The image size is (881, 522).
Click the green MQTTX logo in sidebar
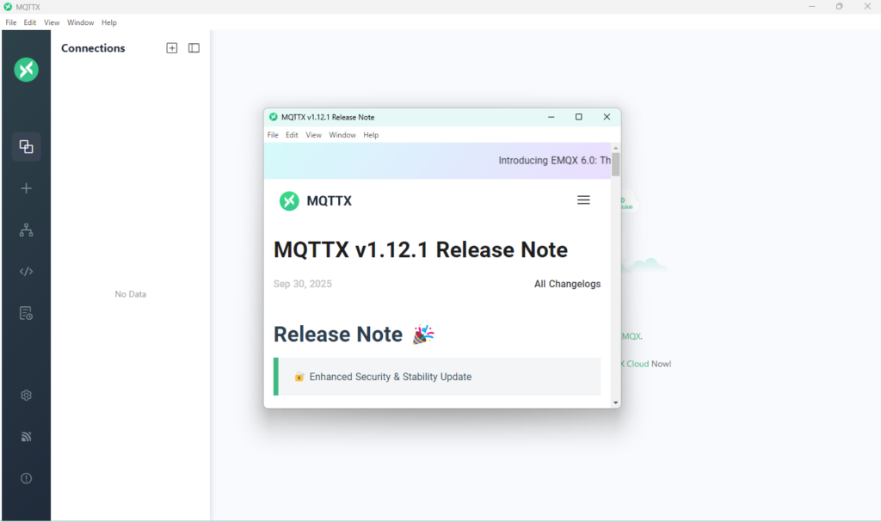coord(26,70)
